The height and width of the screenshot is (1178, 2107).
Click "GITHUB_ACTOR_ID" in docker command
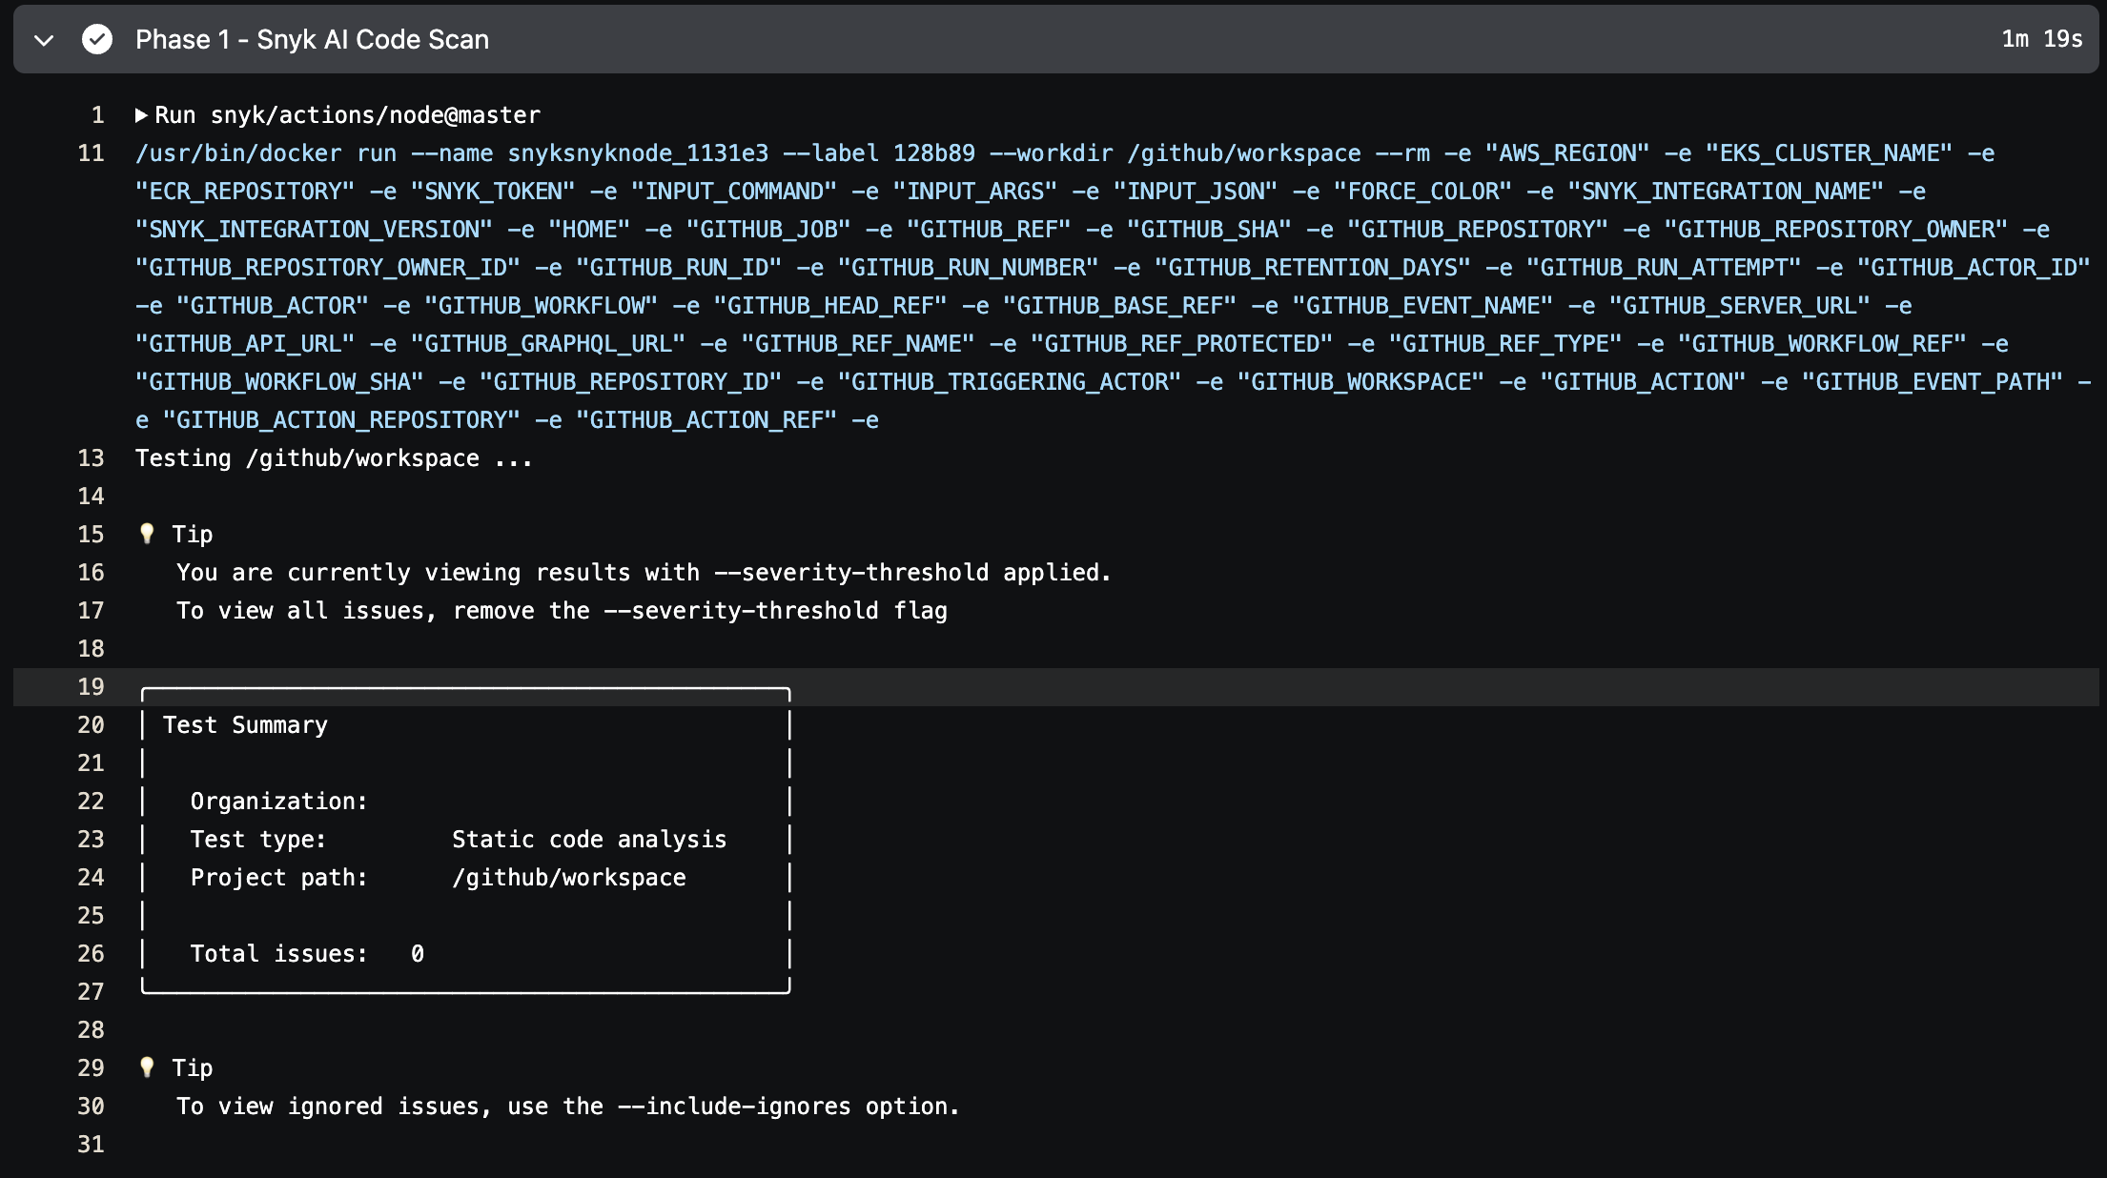tap(1974, 268)
